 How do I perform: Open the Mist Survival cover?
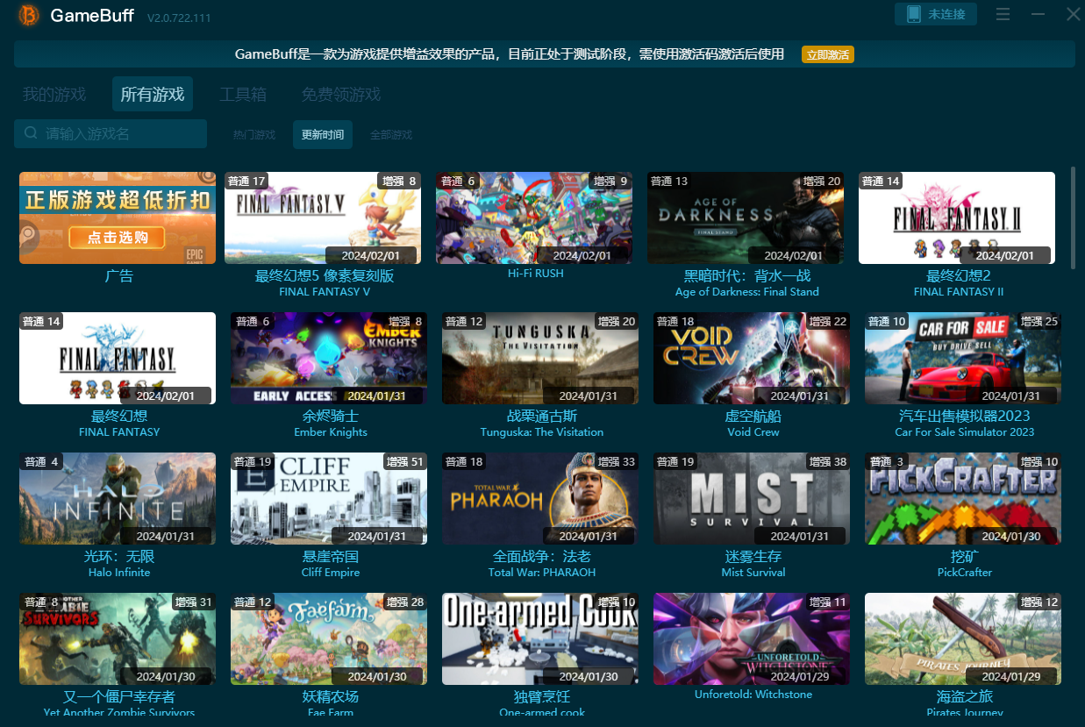752,498
